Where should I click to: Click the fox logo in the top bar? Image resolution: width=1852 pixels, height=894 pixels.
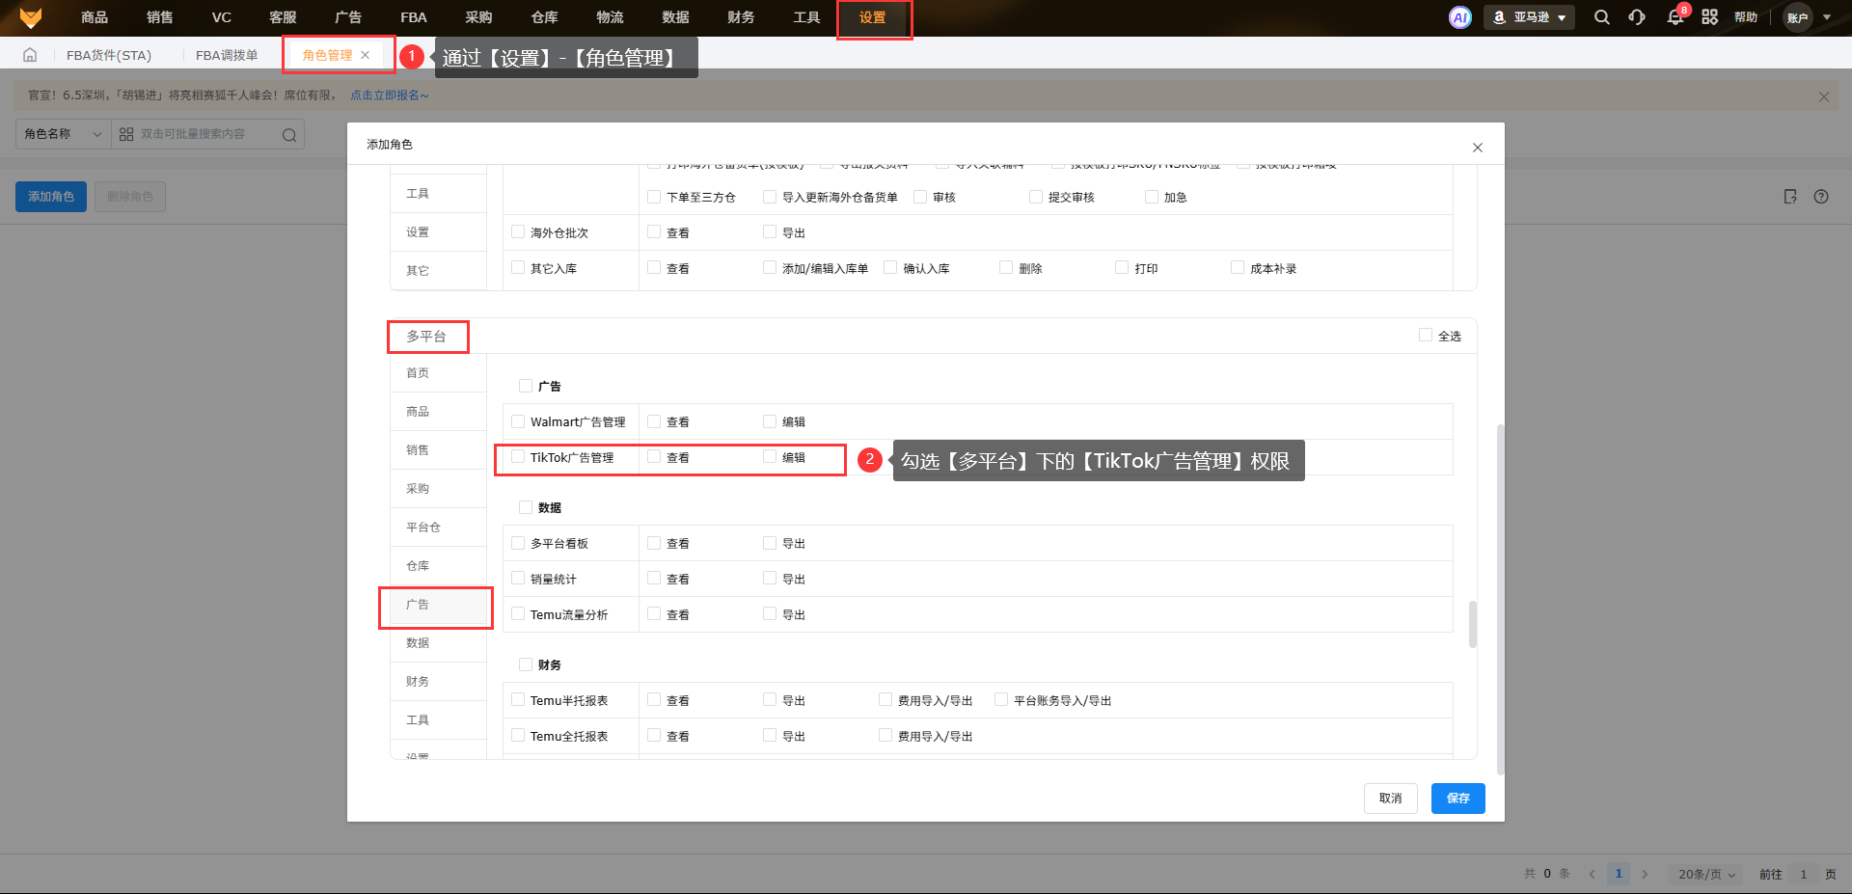click(x=31, y=17)
